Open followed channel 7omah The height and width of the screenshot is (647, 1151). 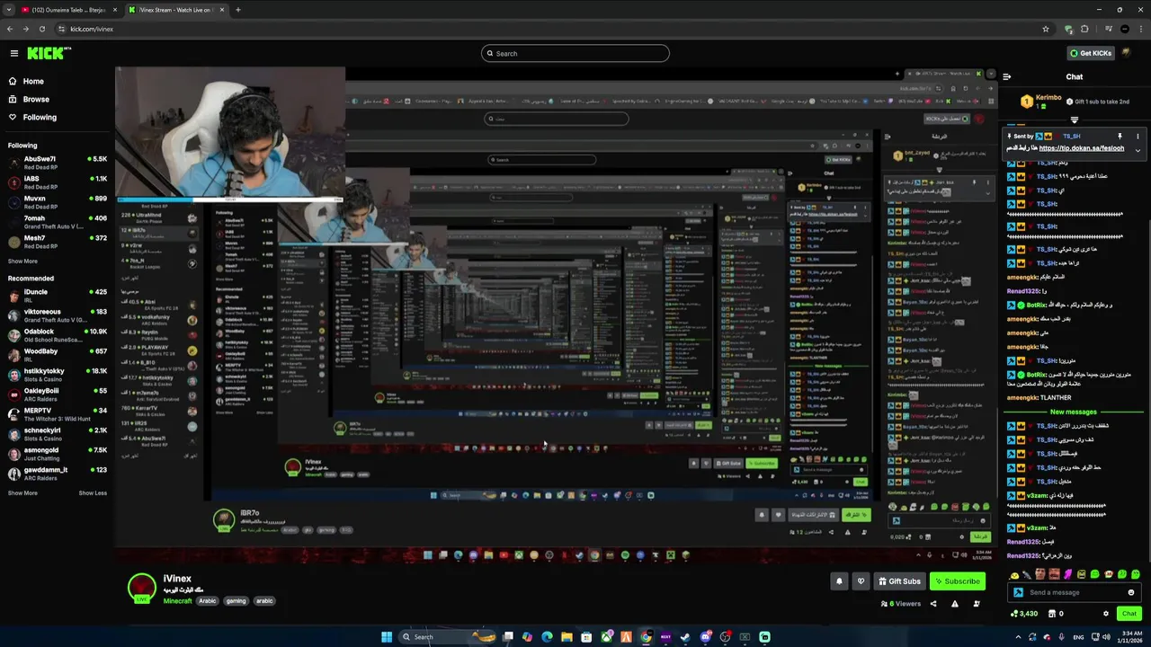58,221
